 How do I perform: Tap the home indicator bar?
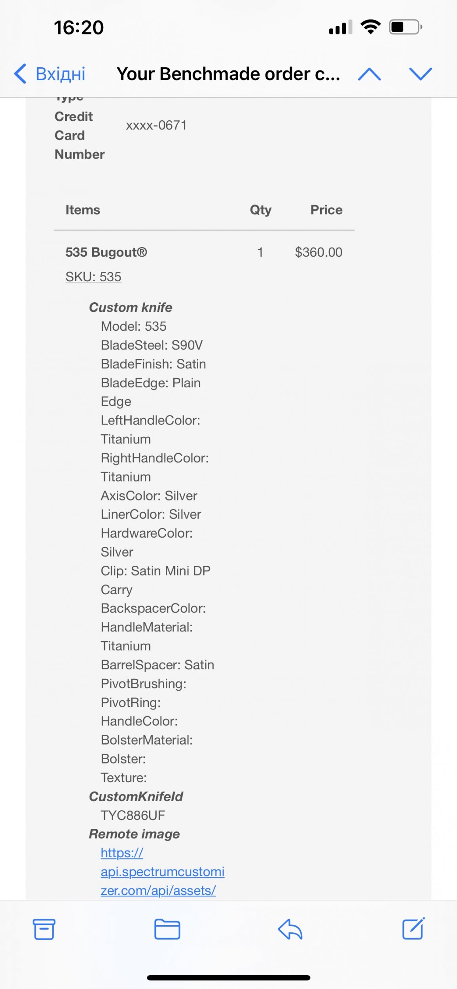coord(228,978)
